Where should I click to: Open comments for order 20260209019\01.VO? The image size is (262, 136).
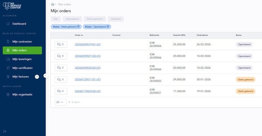point(61,45)
